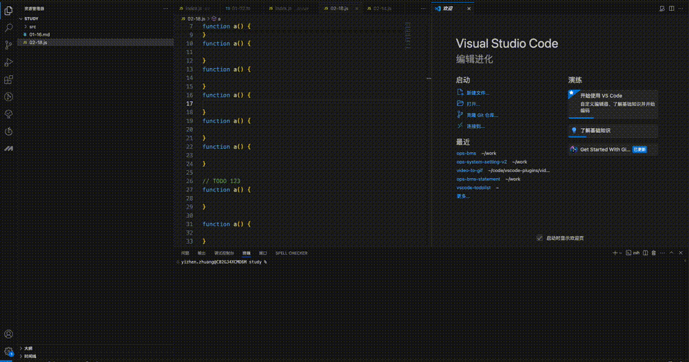Click the New File (新建文件) link

[477, 93]
